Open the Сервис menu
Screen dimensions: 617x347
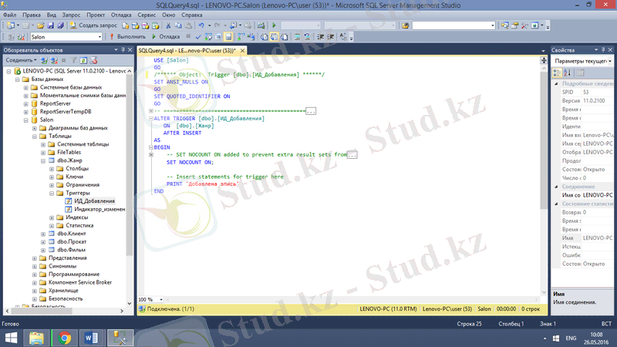pyautogui.click(x=147, y=15)
